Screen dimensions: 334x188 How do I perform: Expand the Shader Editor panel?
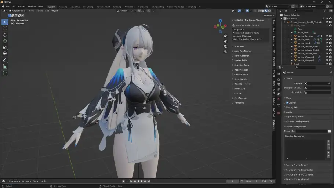[x=241, y=60]
